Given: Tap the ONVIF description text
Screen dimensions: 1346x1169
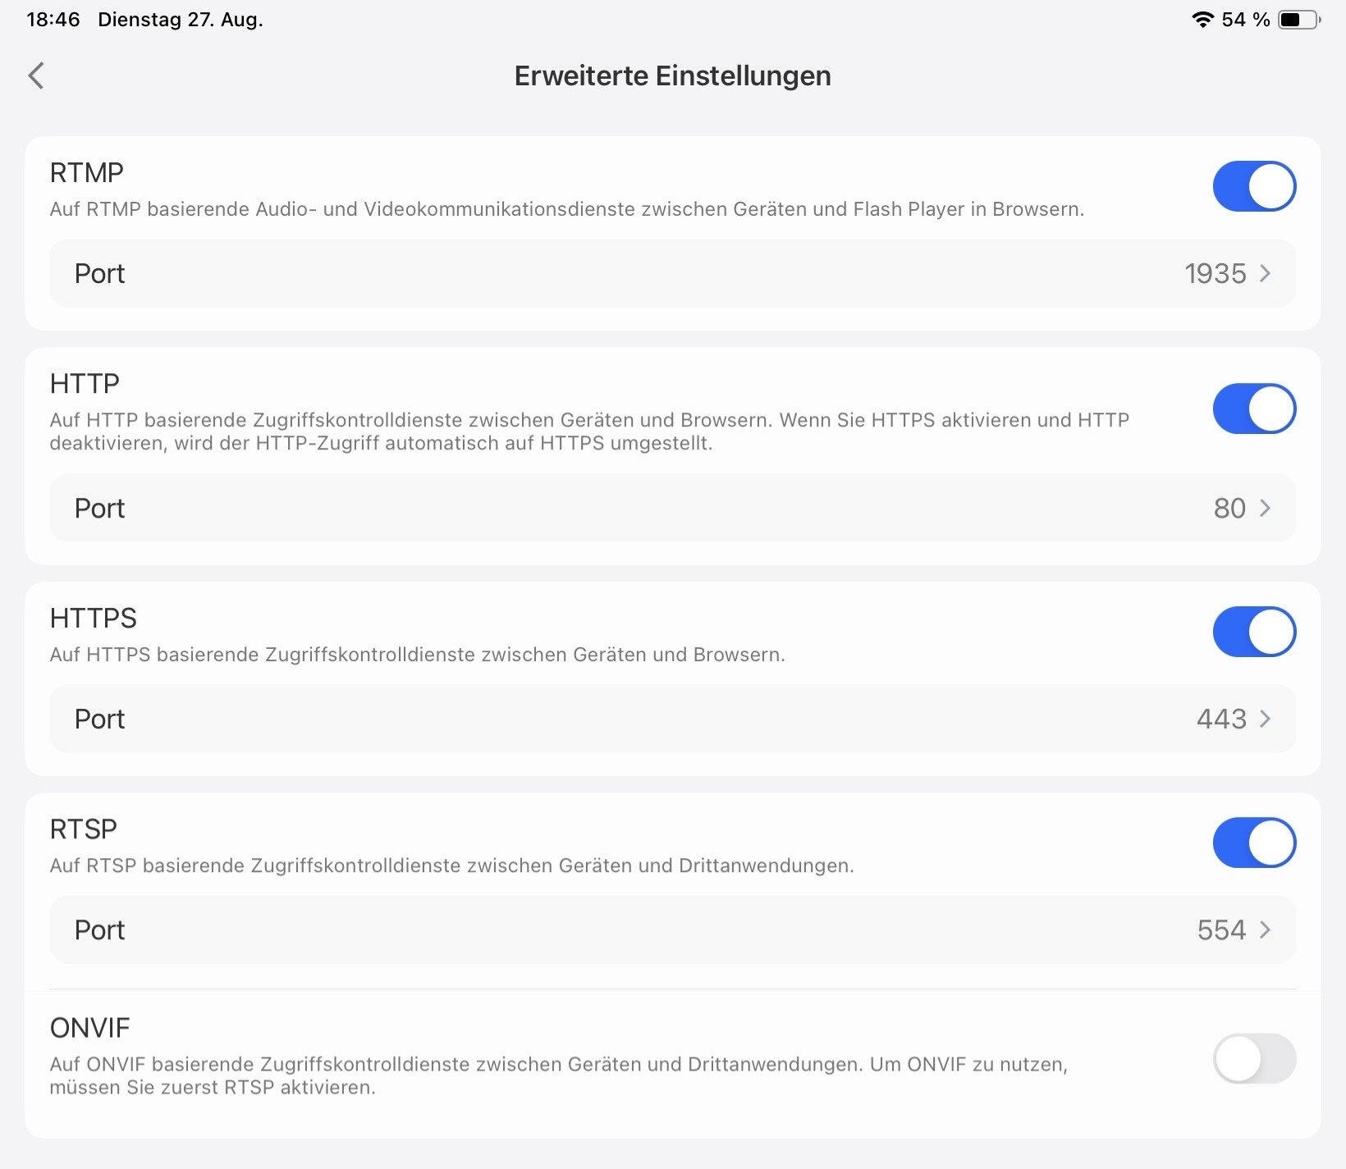Looking at the screenshot, I should [x=558, y=1075].
